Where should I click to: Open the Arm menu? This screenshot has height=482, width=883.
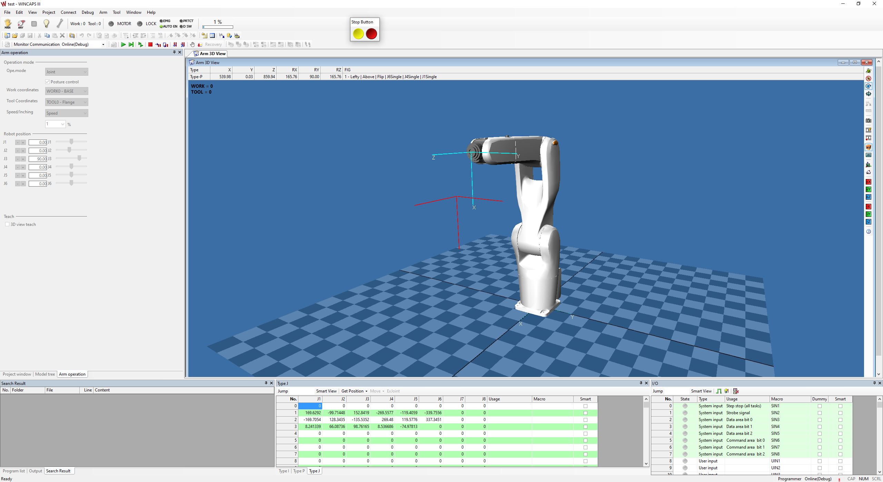(103, 12)
